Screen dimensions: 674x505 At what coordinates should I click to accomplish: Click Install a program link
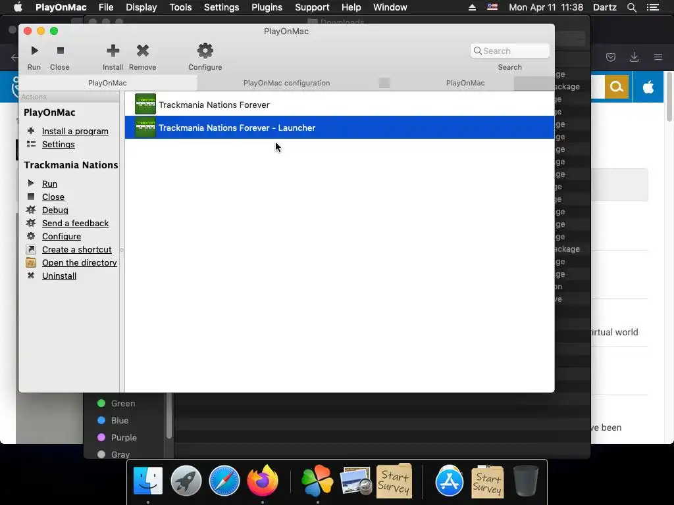75,131
